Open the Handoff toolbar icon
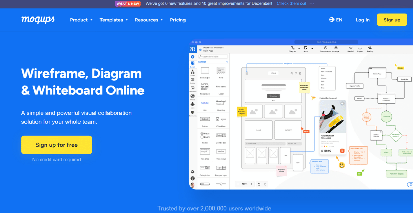This screenshot has height=213, width=413. point(351,48)
